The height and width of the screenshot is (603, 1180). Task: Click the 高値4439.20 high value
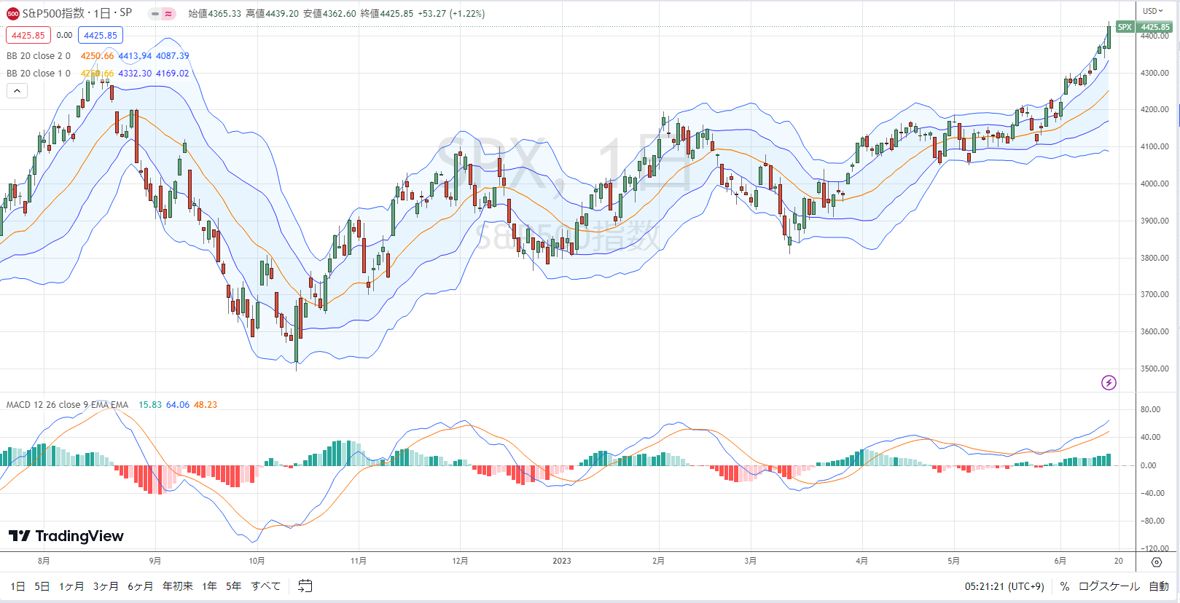pos(272,14)
